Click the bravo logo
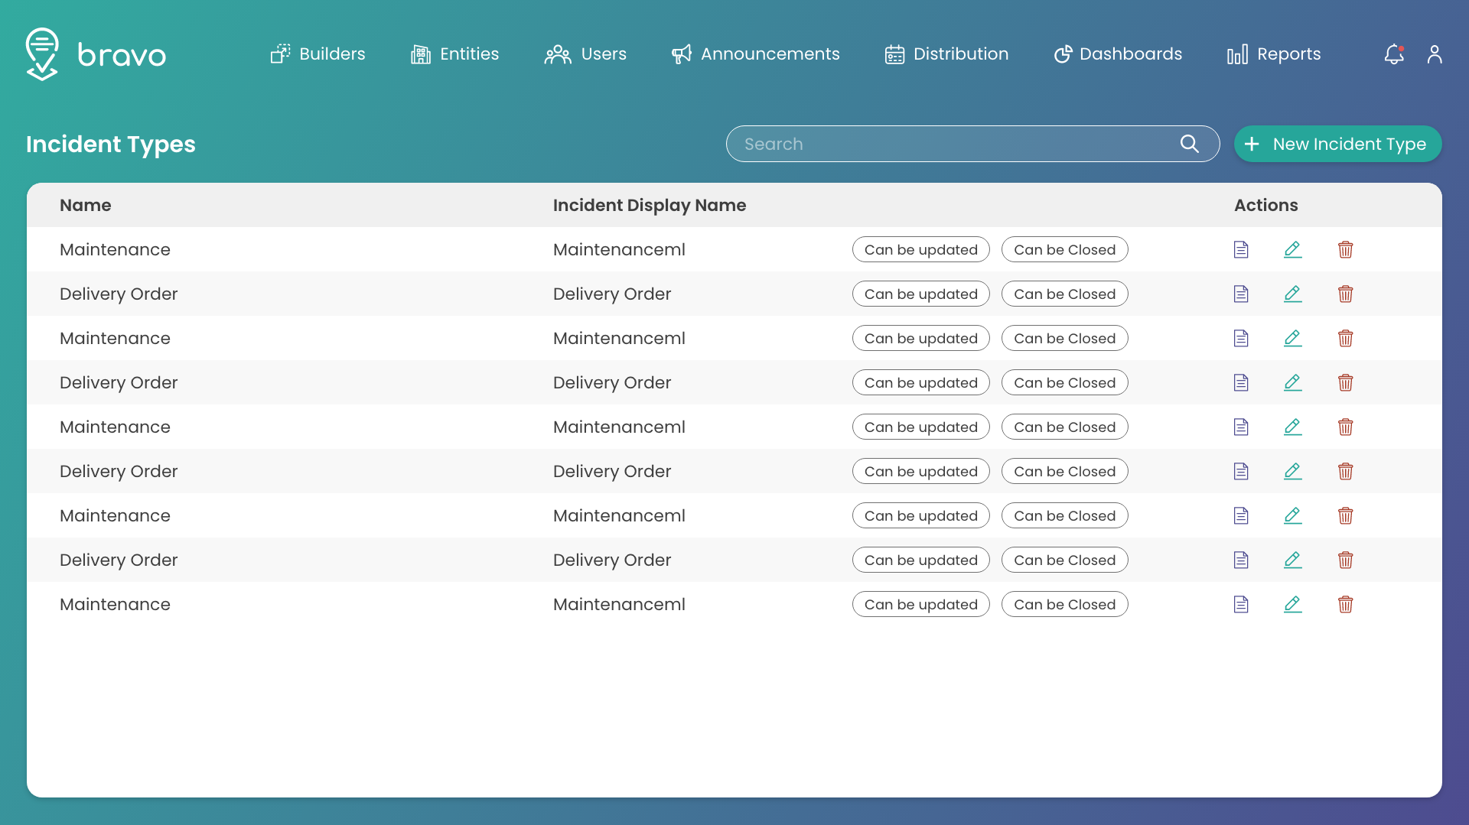The image size is (1469, 825). 96,54
